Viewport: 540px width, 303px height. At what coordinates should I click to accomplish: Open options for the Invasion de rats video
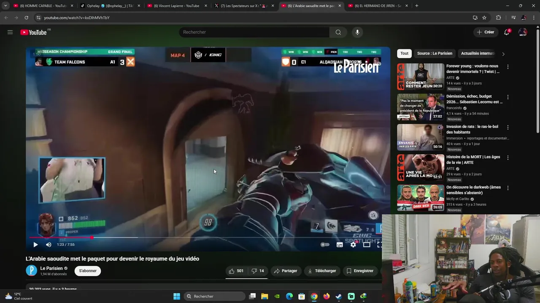point(508,128)
